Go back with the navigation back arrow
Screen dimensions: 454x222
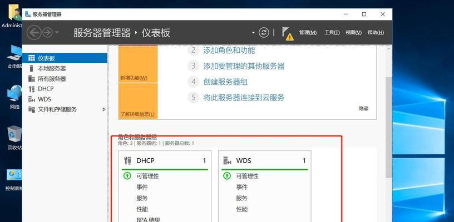point(34,32)
